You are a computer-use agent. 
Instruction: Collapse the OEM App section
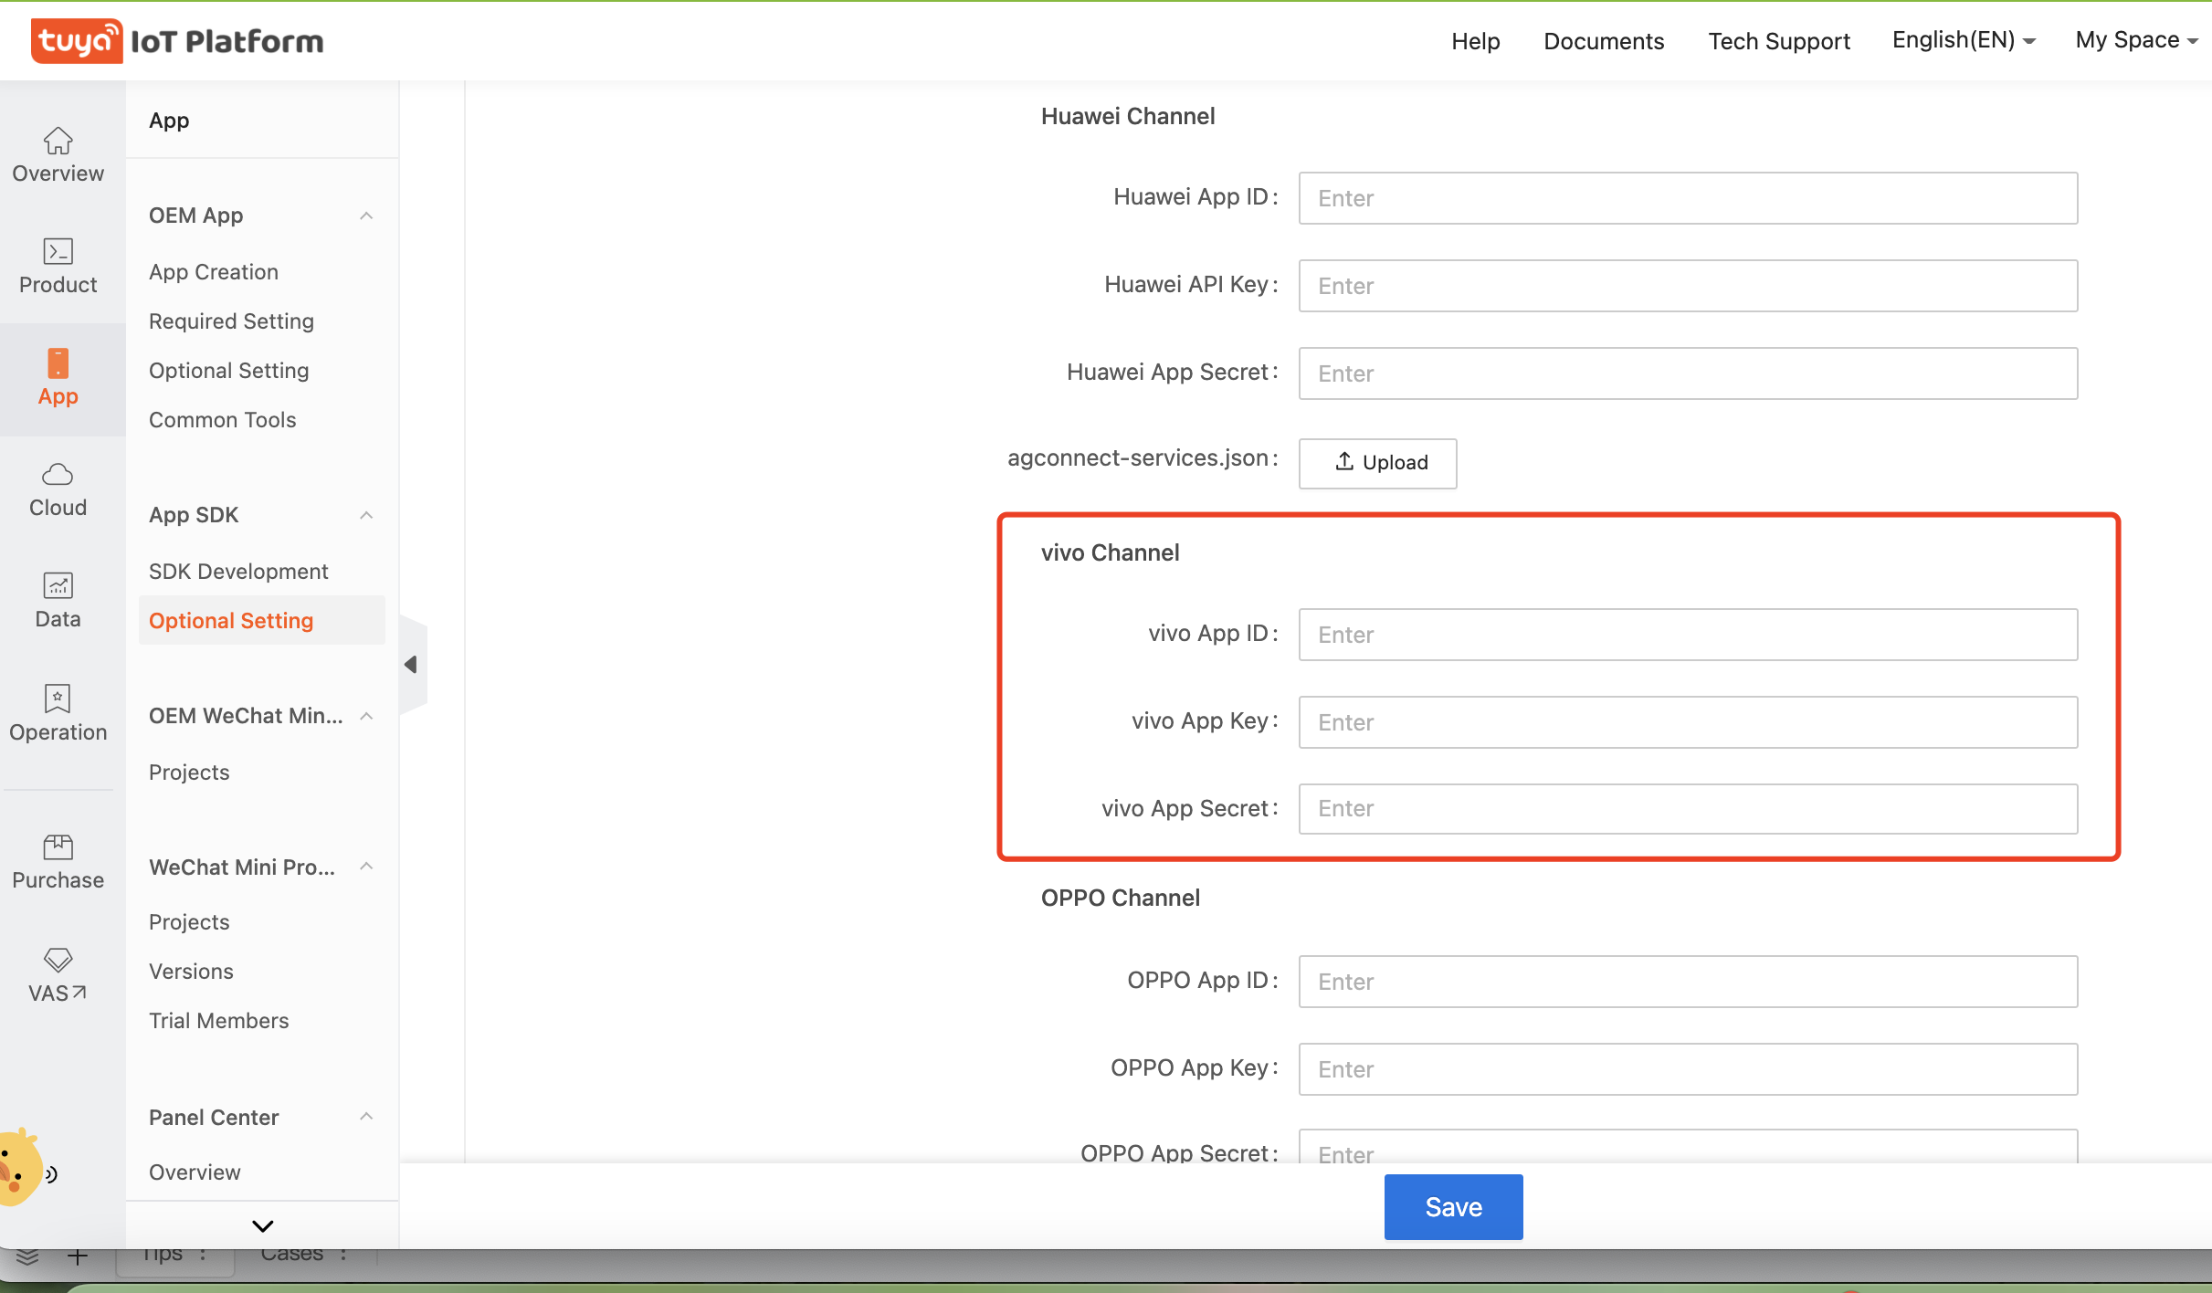366,215
